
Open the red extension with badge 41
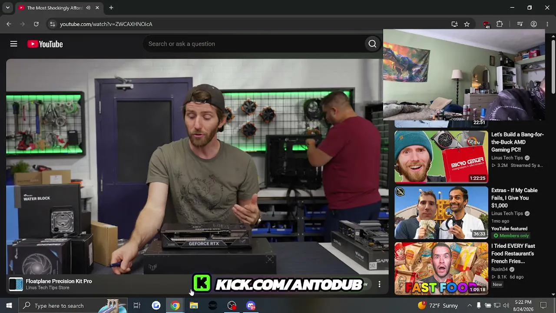pyautogui.click(x=486, y=24)
